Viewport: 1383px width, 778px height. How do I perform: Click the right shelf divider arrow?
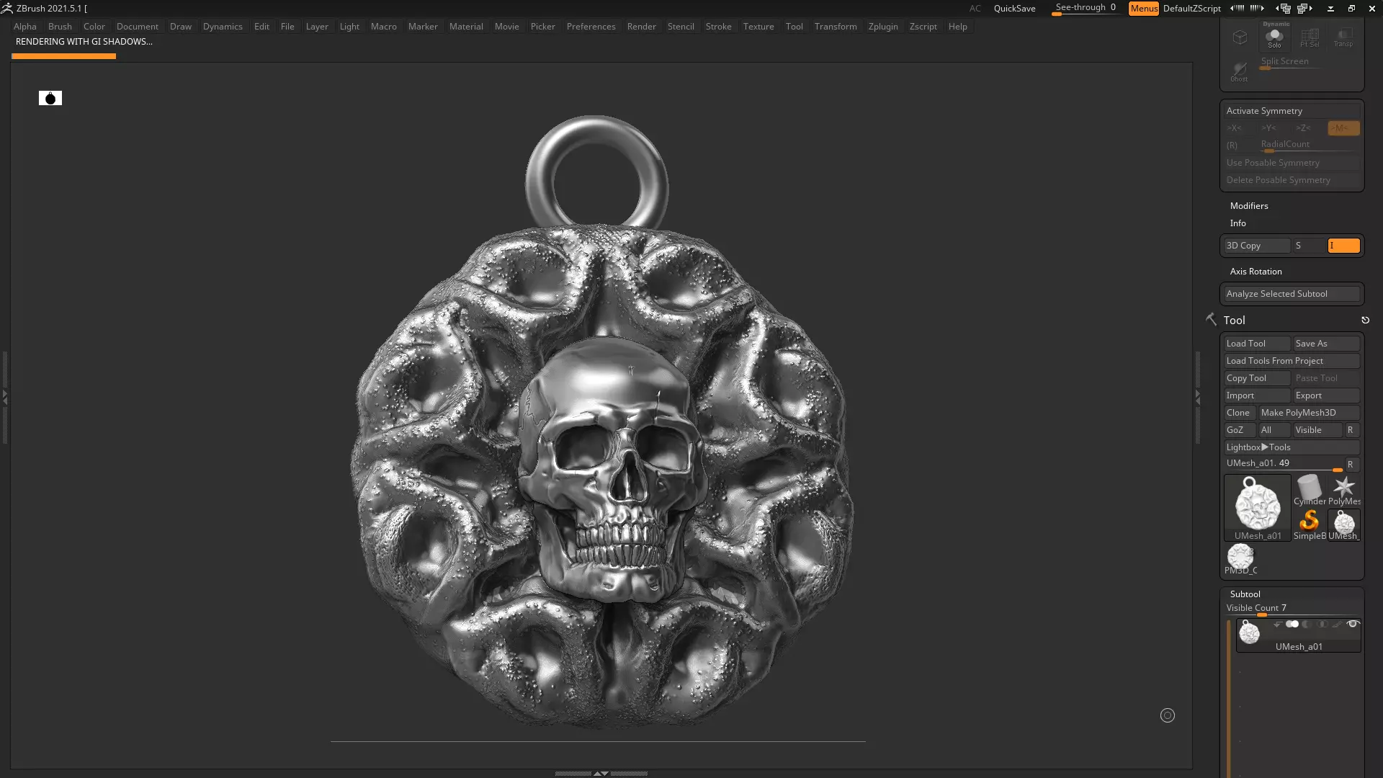1197,397
